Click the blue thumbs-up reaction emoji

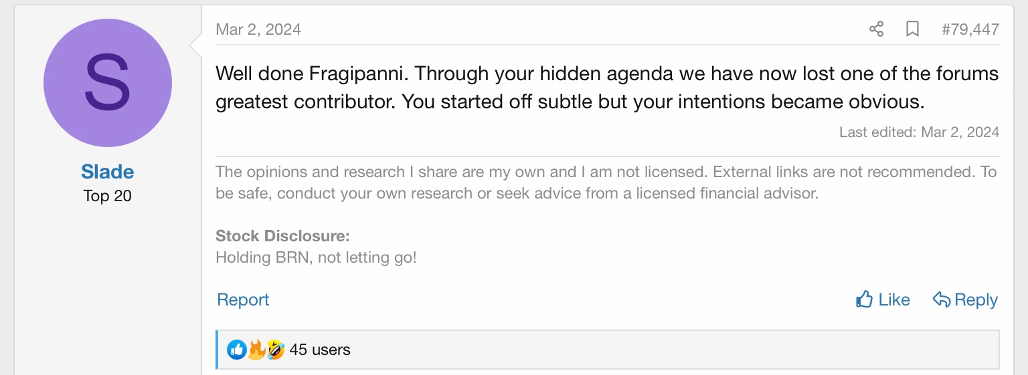(x=236, y=350)
